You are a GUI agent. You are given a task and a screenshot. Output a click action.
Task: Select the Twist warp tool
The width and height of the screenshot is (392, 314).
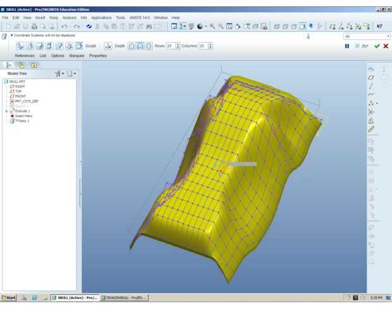70,46
